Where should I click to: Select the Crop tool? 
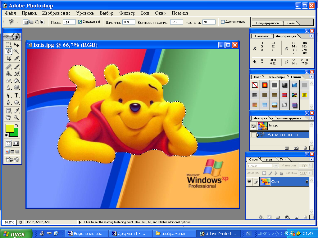[8, 58]
